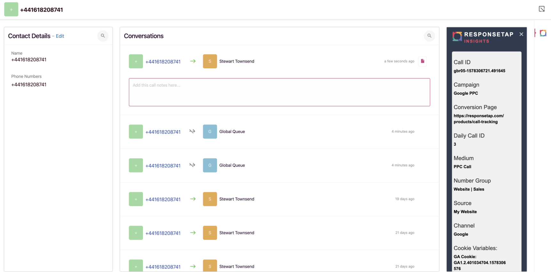This screenshot has width=551, height=272.
Task: Click the ResponseTap logo in Insights panel
Action: coord(457,37)
